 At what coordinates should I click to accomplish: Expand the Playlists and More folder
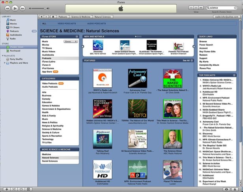[6, 62]
